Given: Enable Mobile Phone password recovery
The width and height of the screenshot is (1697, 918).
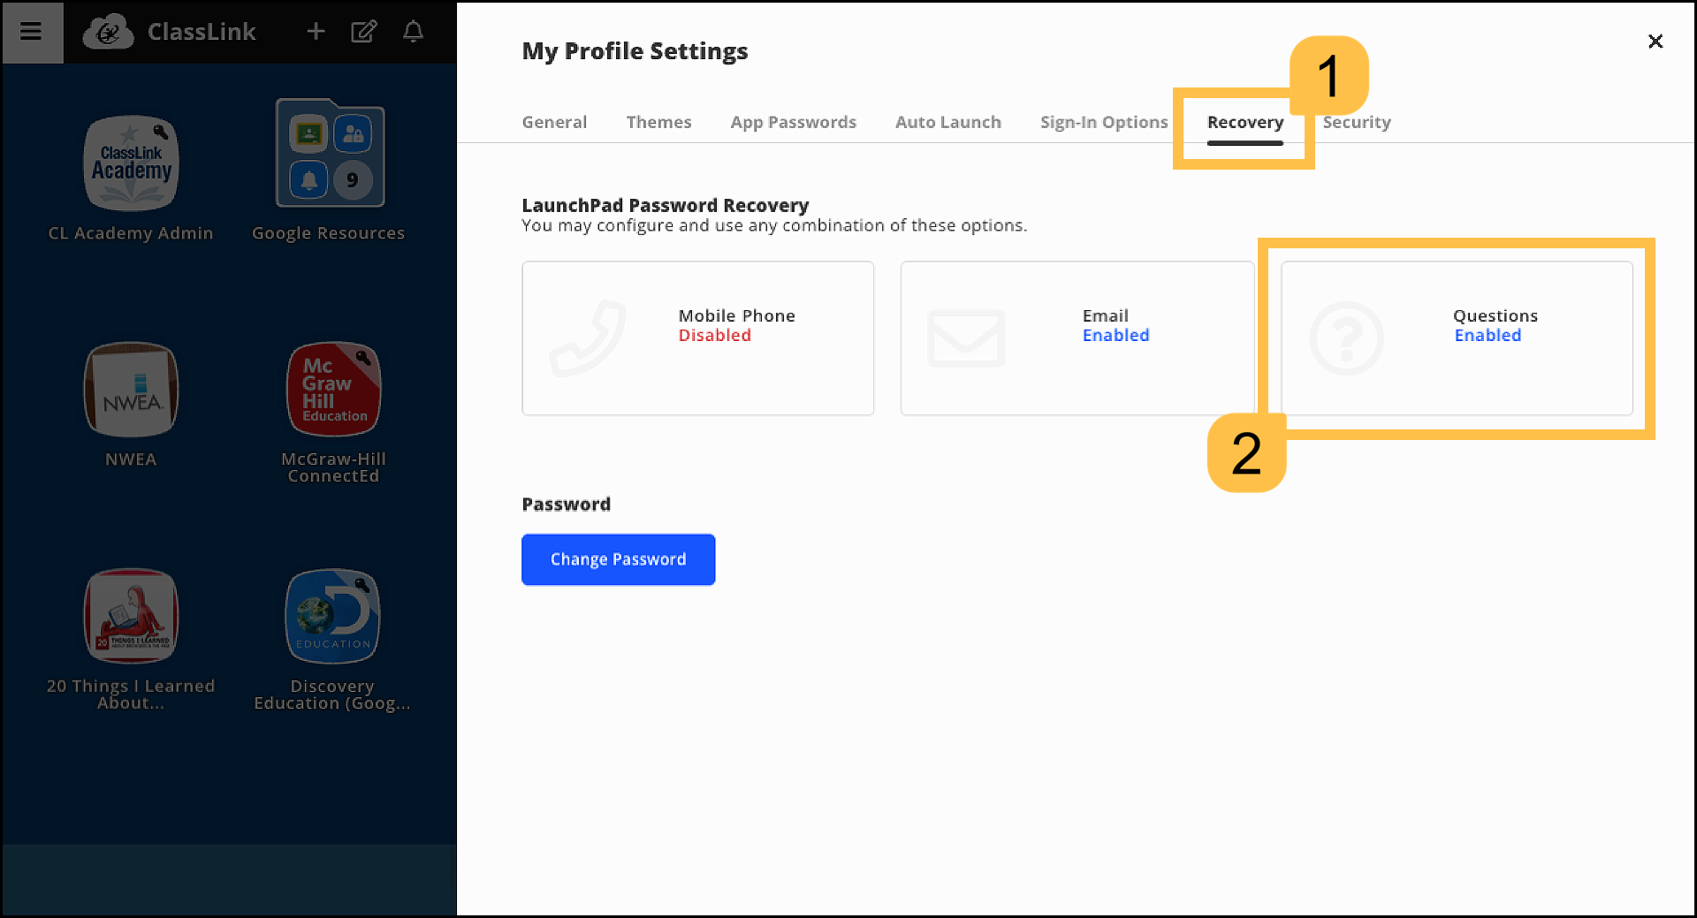Looking at the screenshot, I should [697, 338].
